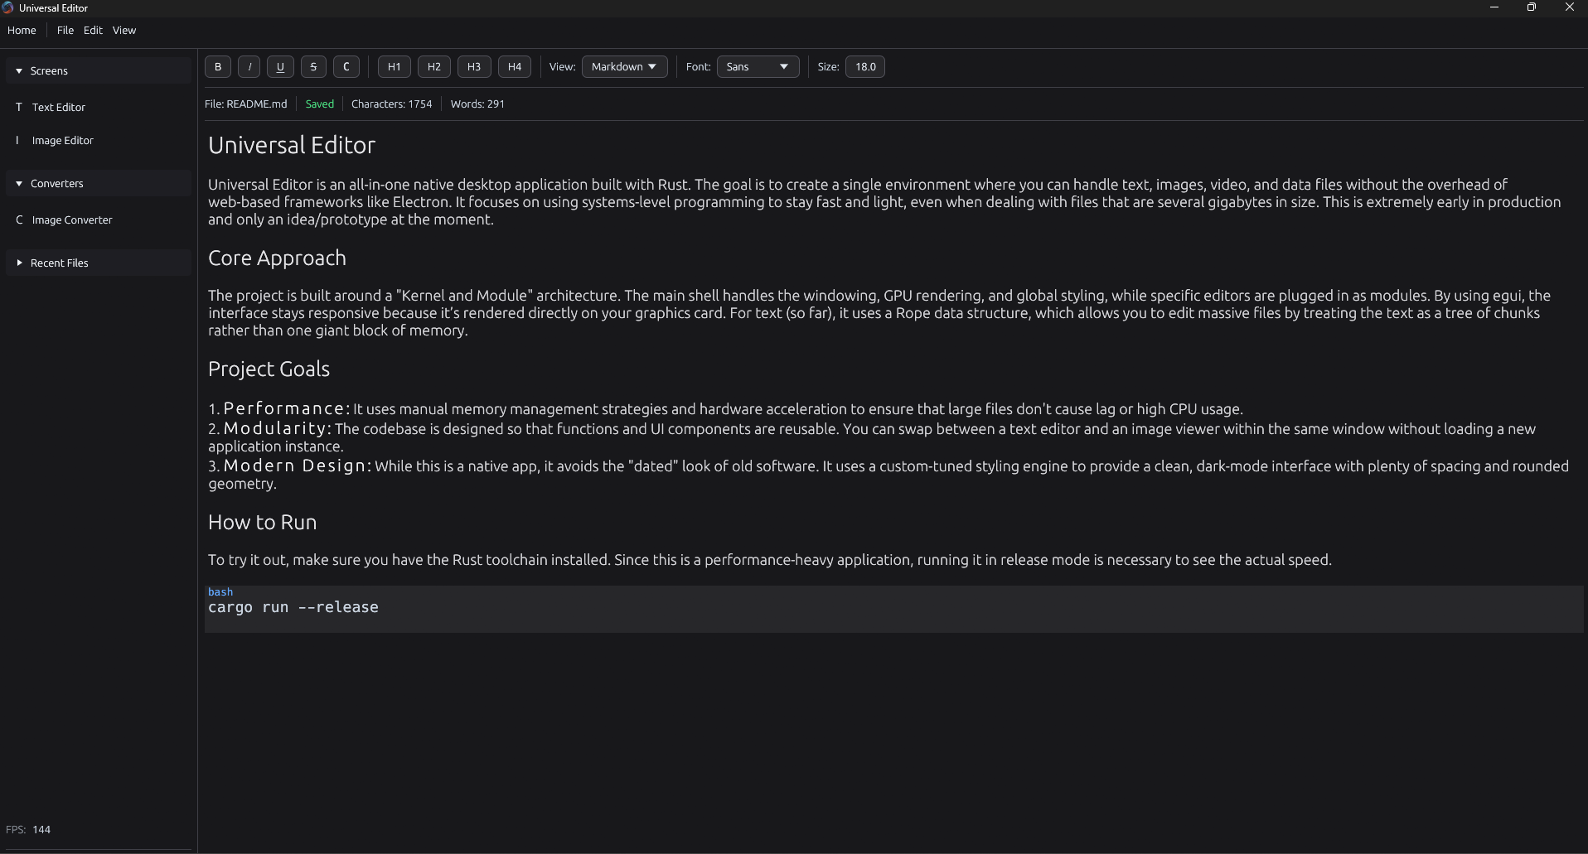The width and height of the screenshot is (1588, 854).
Task: Adjust the font size value 18.0
Action: [864, 66]
